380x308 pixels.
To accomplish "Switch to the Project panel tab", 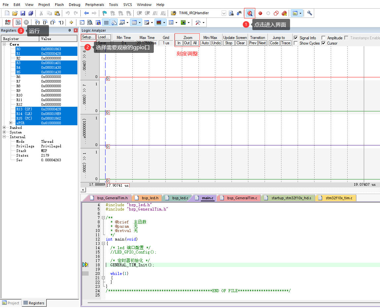I will point(11,303).
